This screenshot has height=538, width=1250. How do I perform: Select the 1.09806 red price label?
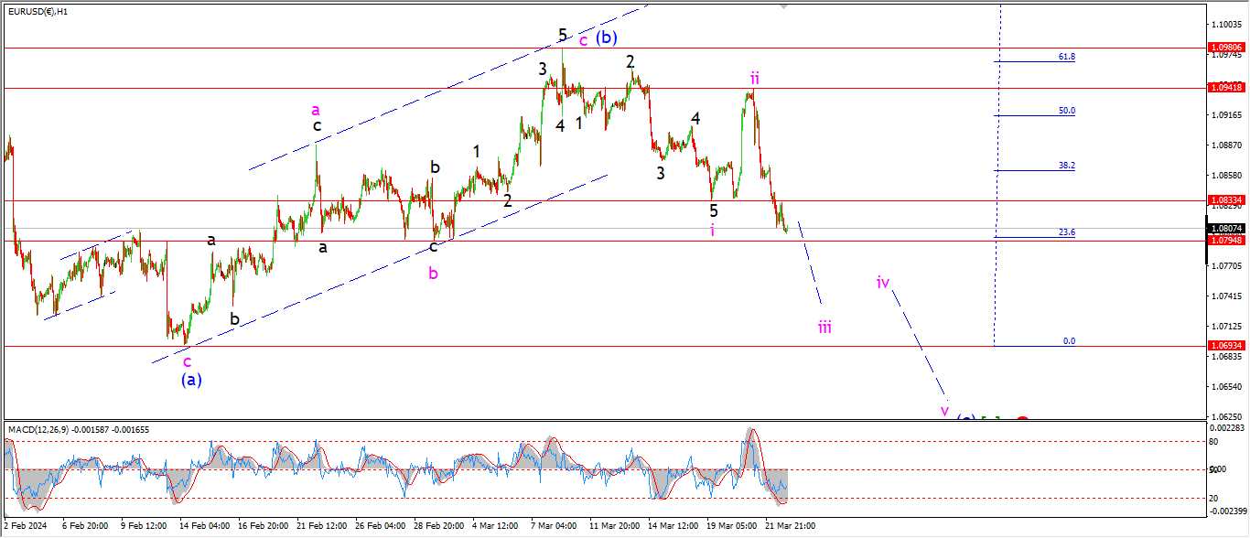(1225, 47)
